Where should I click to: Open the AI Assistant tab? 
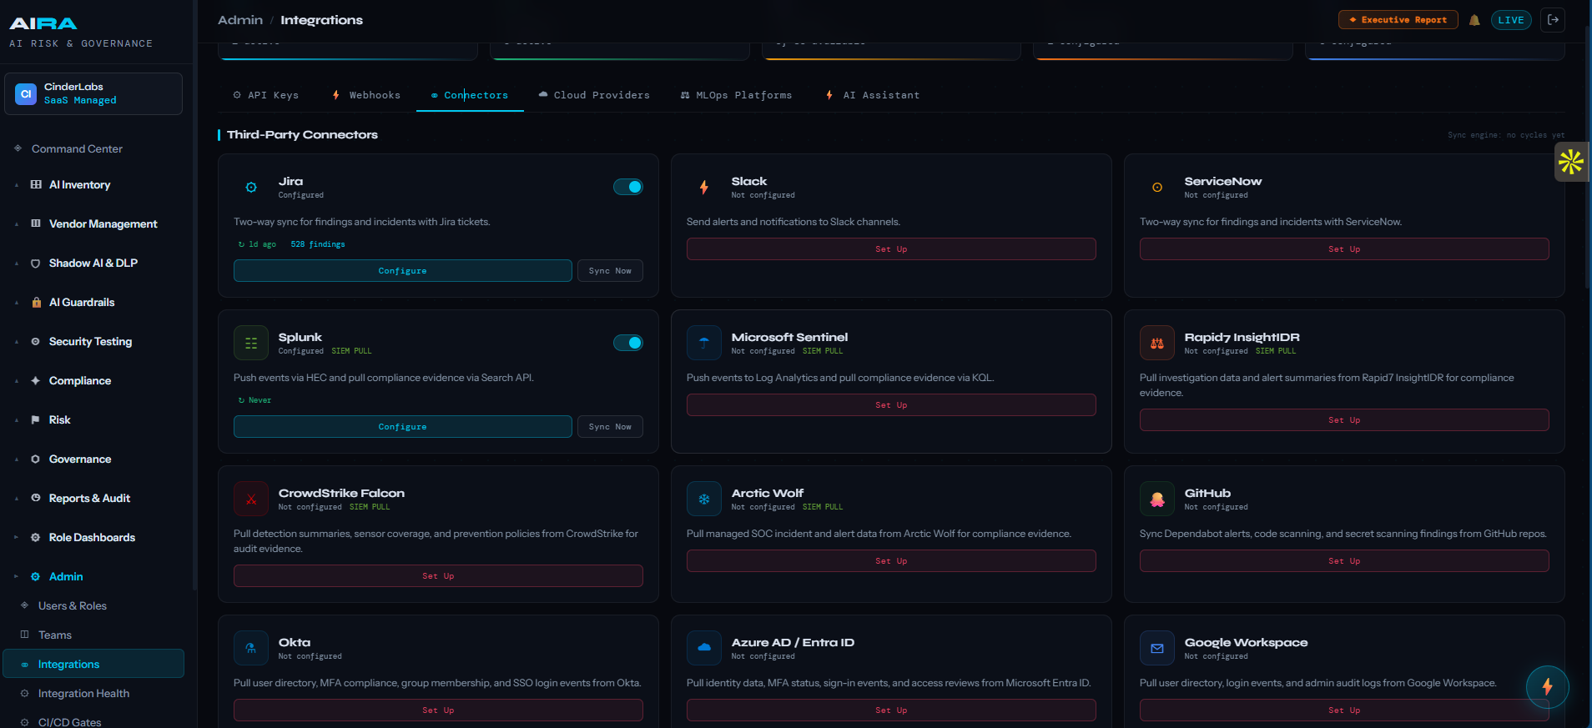[873, 95]
